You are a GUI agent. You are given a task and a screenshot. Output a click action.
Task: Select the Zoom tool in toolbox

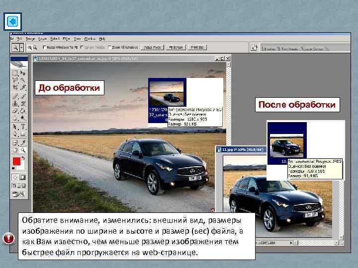23,150
